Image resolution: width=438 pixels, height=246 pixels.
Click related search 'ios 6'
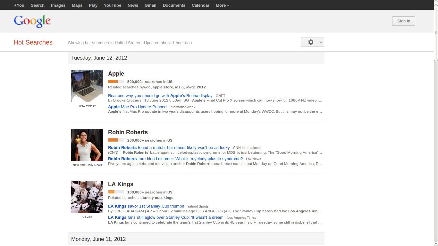[x=179, y=87]
